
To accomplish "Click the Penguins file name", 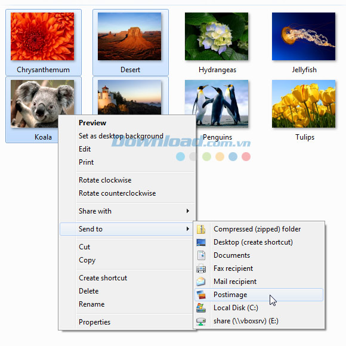I will tap(217, 137).
